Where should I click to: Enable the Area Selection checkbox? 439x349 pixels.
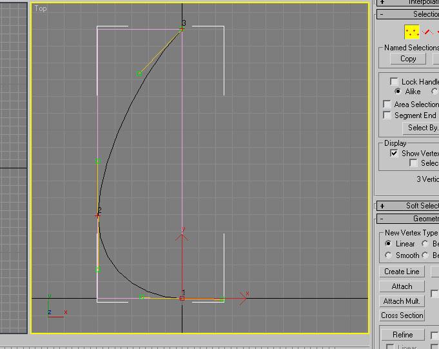point(387,105)
